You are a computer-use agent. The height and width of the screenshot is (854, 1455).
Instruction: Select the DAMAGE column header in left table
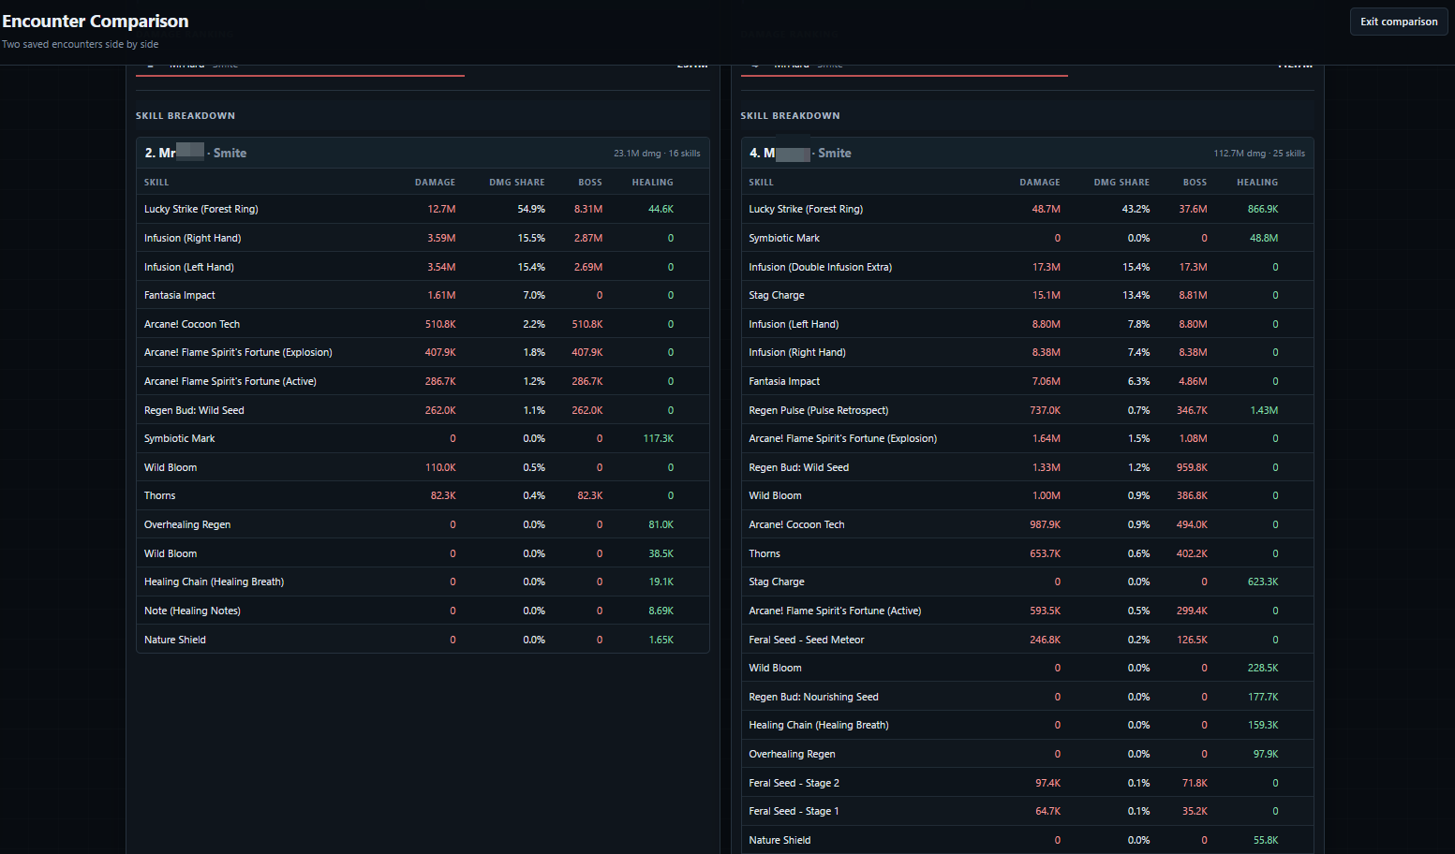pos(435,183)
